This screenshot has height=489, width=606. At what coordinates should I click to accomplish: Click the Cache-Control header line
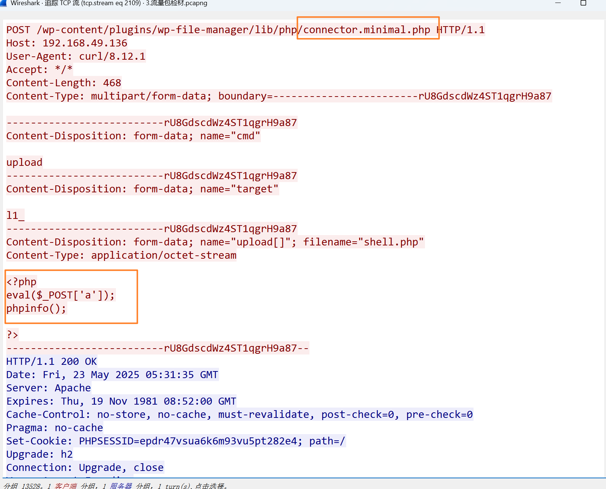click(240, 415)
